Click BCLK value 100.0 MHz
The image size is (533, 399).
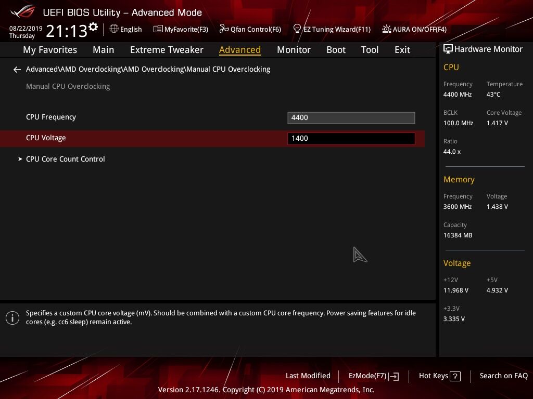coord(458,123)
